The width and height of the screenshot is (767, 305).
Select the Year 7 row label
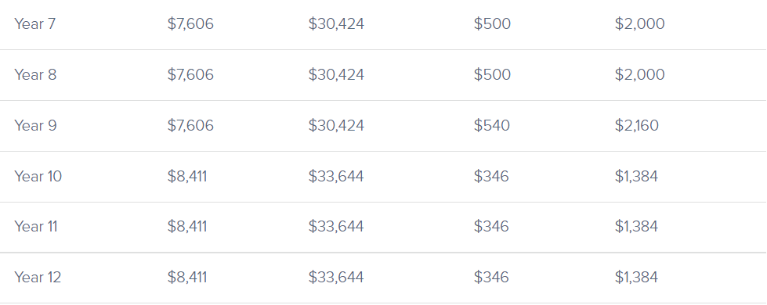(34, 24)
